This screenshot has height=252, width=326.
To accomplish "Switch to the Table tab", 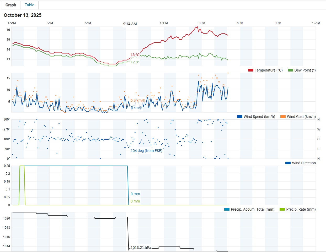I will pyautogui.click(x=29, y=5).
